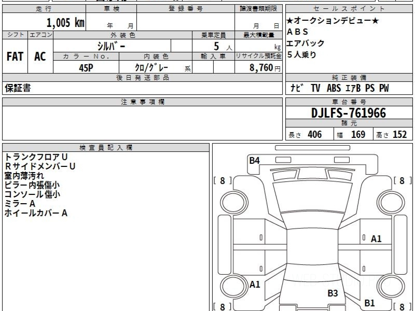Click the TV equipment label
Image resolution: width=415 pixels, height=311 pixels.
click(x=315, y=88)
